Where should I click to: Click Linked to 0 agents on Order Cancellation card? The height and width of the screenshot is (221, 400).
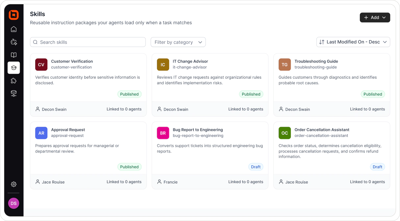(x=367, y=182)
